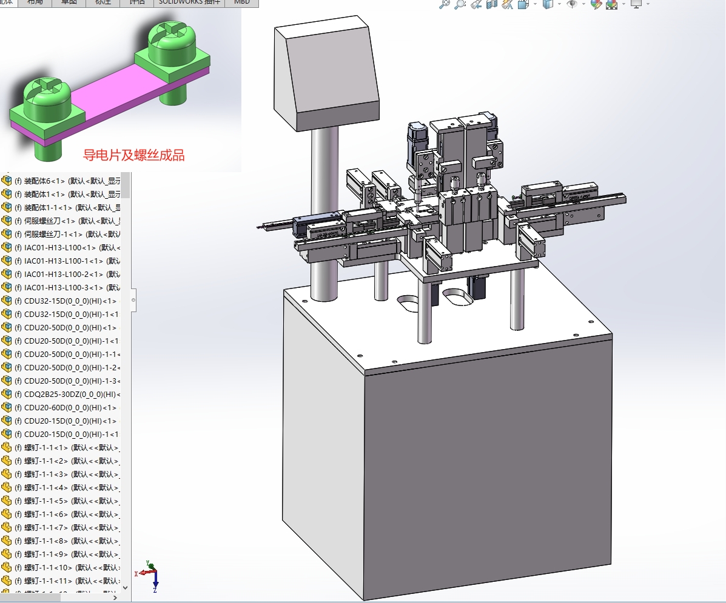Click the tree's scroll-down arrow
This screenshot has height=603, width=726.
click(x=125, y=588)
